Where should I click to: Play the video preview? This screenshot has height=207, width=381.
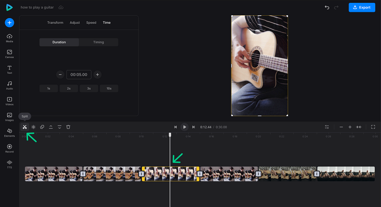pos(184,127)
